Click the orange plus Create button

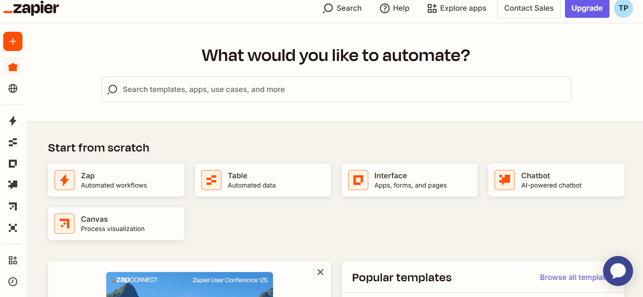13,41
